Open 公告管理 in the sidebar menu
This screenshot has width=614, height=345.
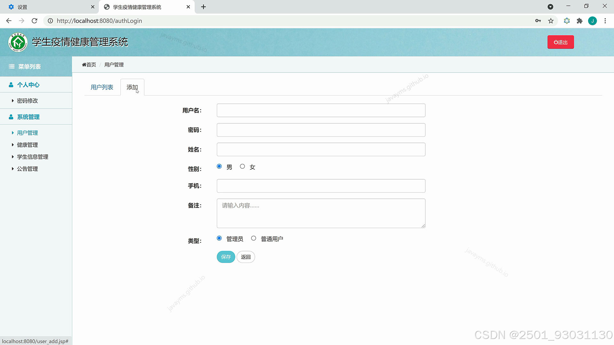pos(28,169)
